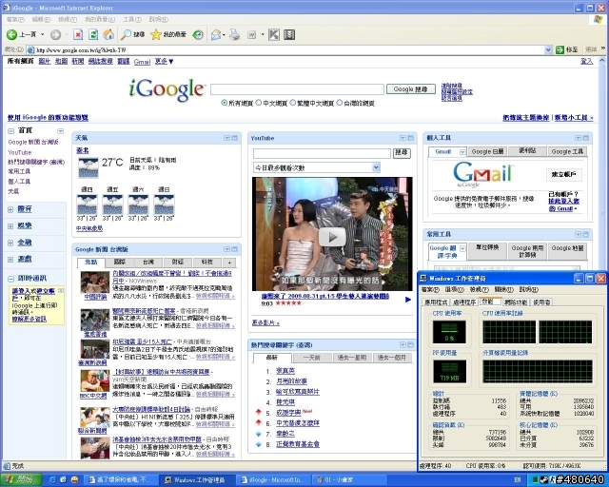Viewport: 609px width, 487px height.
Task: Click the YouTube gadget search button
Action: click(x=402, y=153)
